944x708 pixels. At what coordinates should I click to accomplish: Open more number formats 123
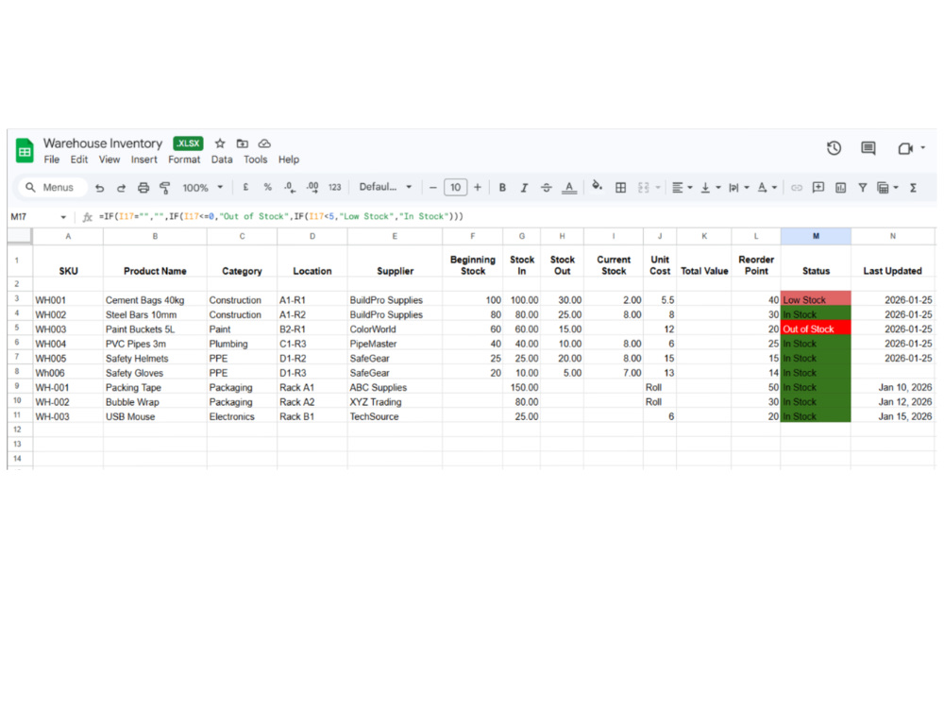(335, 187)
